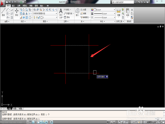Toggle Object Snap in status bar

(38, 122)
